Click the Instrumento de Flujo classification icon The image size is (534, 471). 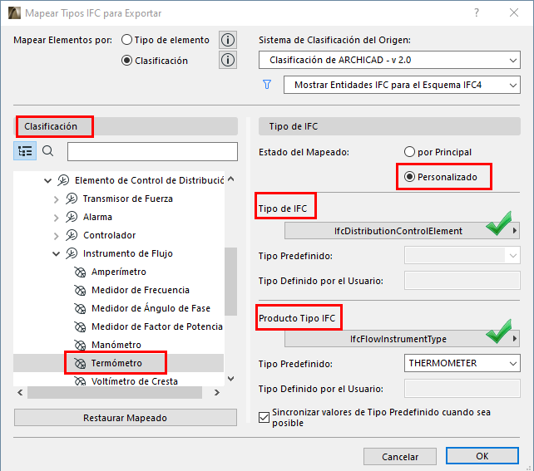[x=72, y=253]
